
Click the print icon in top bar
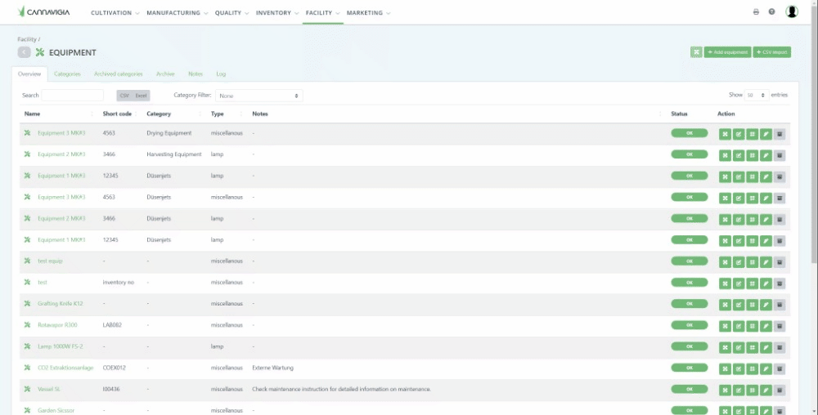[756, 12]
